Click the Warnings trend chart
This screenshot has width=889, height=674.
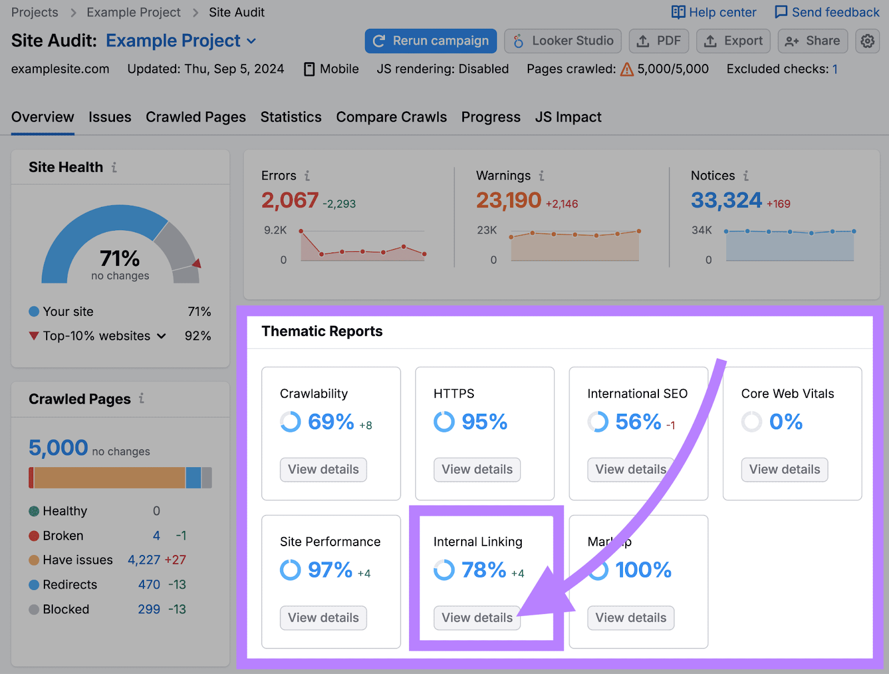(575, 245)
